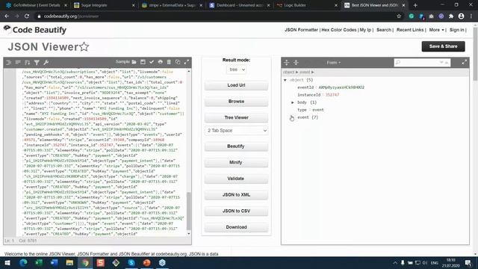
Task: Open the Form mode dropdown in tree panel
Action: tap(334, 63)
